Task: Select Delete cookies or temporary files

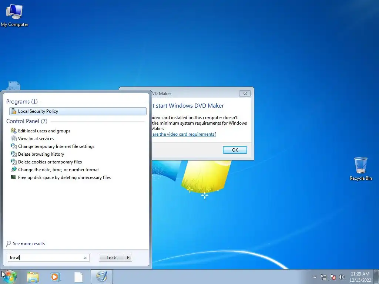Action: pos(50,162)
